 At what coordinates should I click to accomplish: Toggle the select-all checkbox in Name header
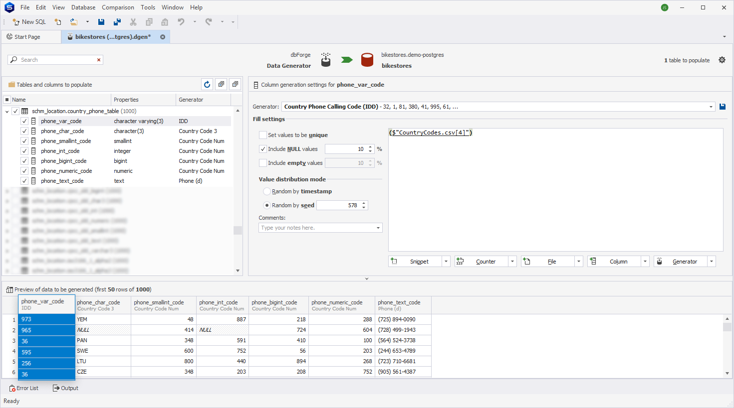tap(7, 100)
